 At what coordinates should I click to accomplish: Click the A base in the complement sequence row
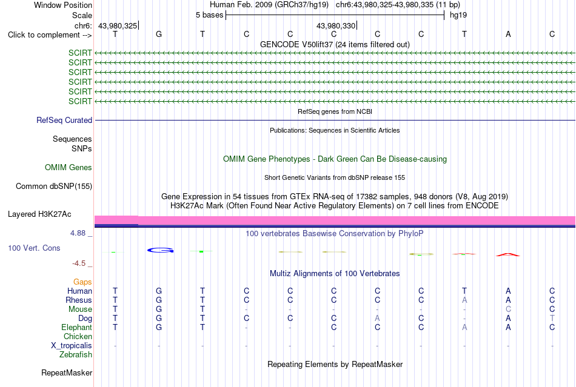508,34
